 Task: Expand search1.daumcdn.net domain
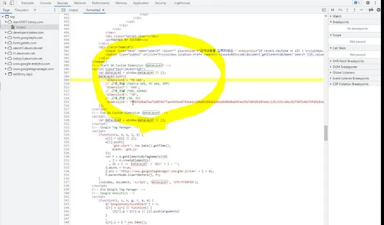[6, 48]
